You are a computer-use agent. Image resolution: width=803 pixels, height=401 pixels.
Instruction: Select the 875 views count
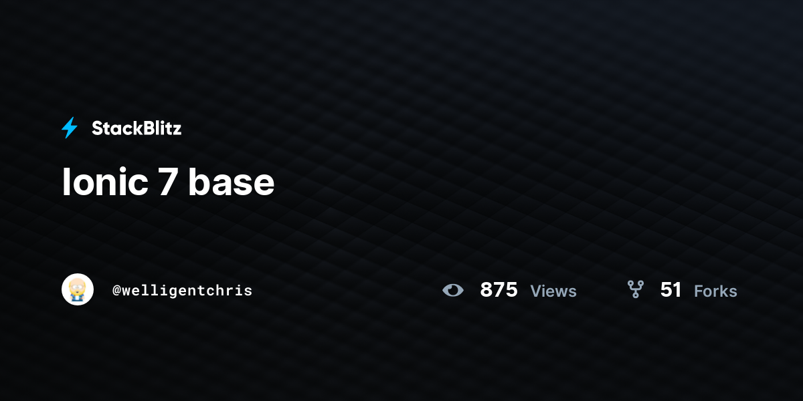click(499, 290)
